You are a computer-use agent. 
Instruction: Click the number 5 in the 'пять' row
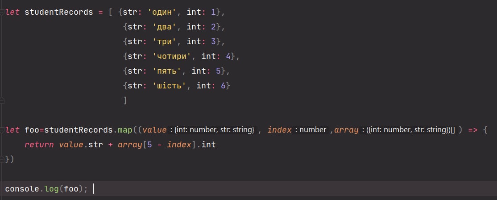219,71
